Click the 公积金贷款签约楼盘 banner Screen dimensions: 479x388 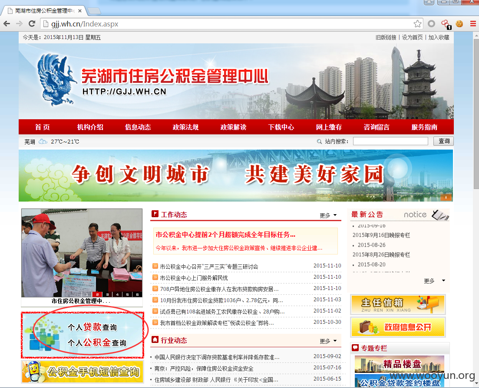click(x=400, y=381)
